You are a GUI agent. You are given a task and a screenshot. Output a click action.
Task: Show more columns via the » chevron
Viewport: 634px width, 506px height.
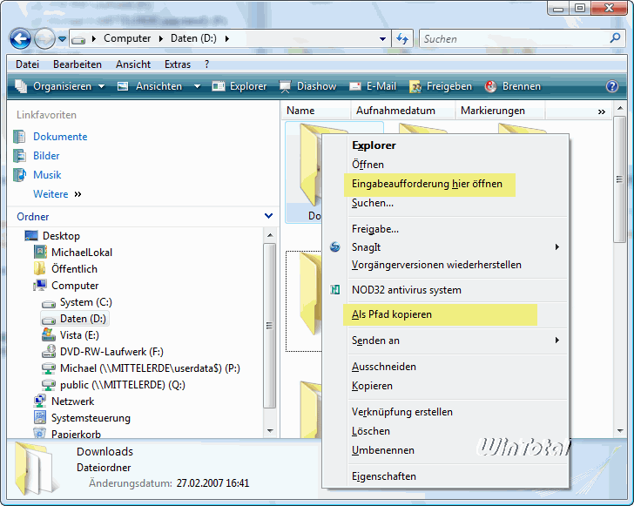(602, 111)
